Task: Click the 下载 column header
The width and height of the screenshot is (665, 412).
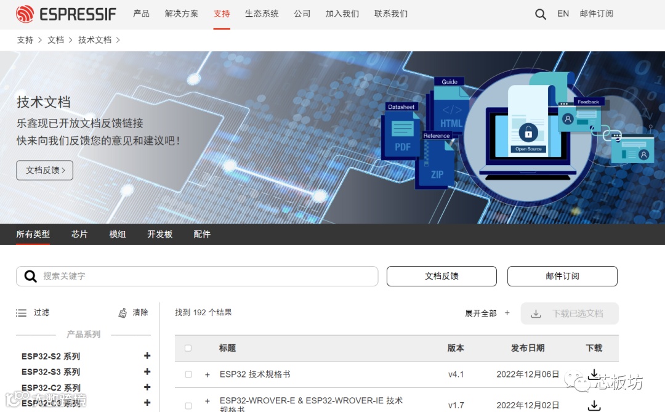Action: coord(594,348)
